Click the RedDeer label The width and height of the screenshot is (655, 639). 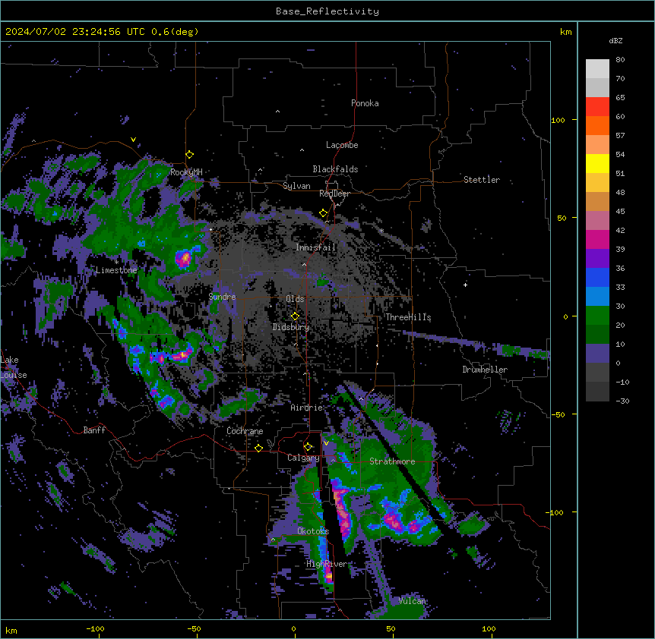tap(334, 194)
